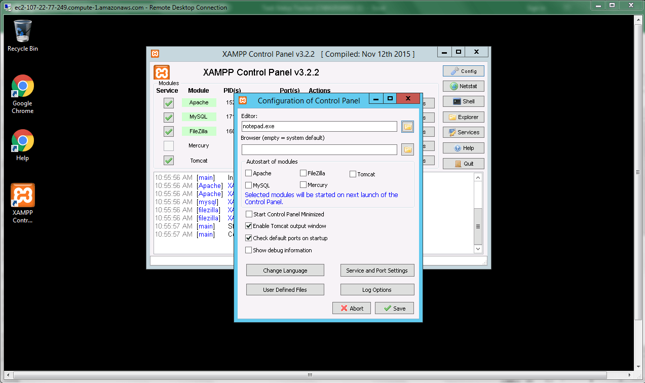Click the Change Language button
This screenshot has width=645, height=383.
click(285, 271)
